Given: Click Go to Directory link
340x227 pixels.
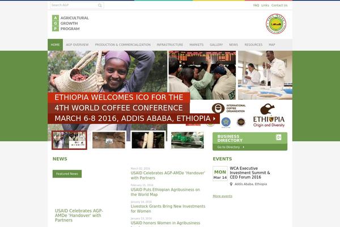Looking at the screenshot, I should 231,147.
